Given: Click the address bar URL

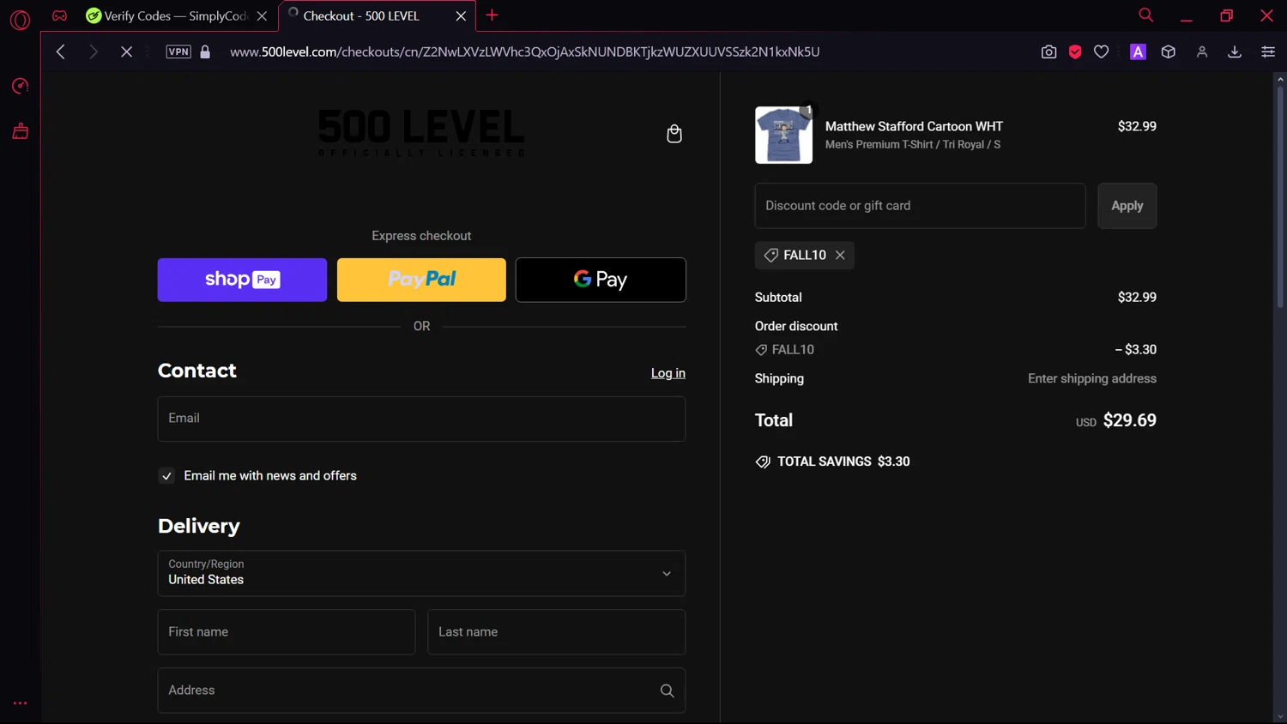Looking at the screenshot, I should coord(524,51).
